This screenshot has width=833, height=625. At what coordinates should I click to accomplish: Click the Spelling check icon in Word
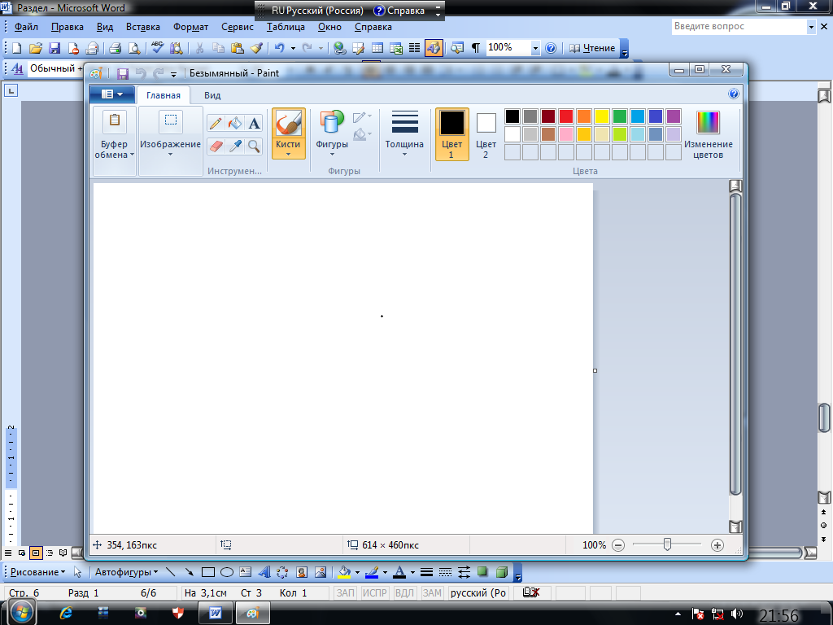(157, 48)
